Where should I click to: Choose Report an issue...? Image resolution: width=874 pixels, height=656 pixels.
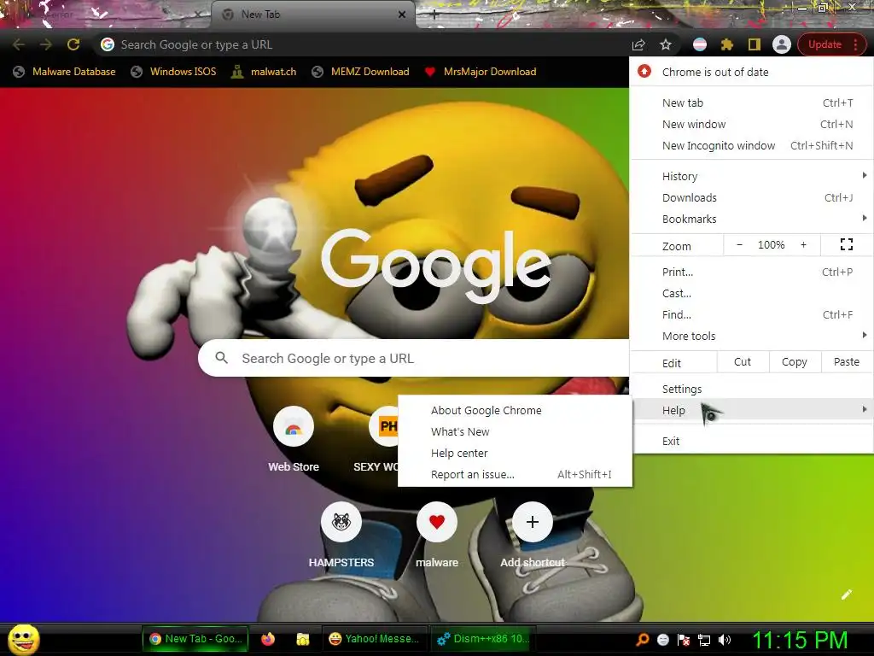(x=515, y=474)
